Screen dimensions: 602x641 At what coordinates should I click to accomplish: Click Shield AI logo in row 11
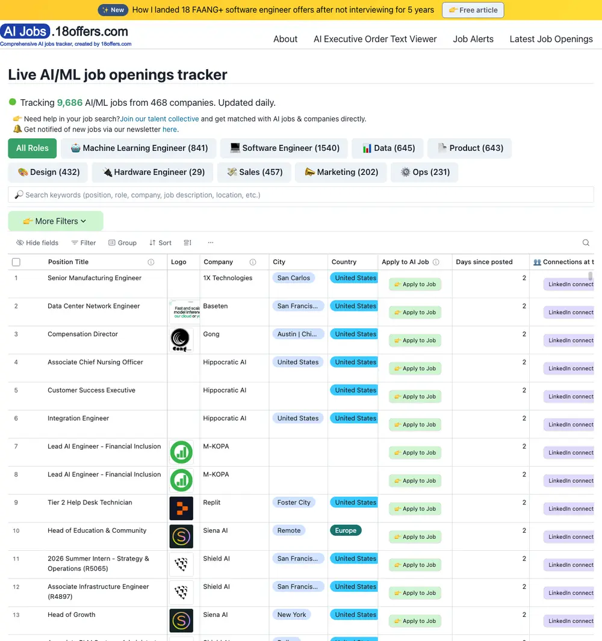(x=181, y=565)
